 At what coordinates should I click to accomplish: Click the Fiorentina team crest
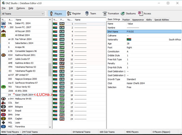pos(3,127)
